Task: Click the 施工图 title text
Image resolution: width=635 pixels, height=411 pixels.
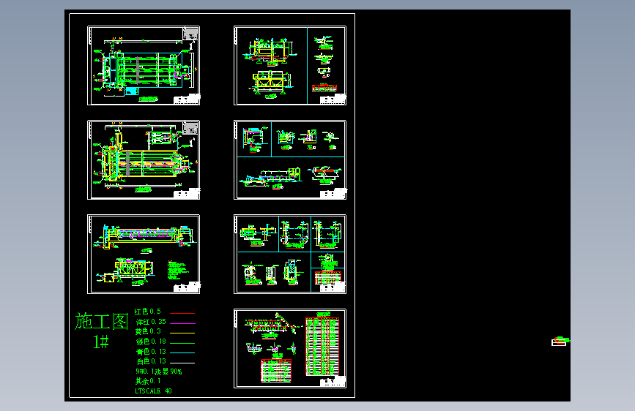Action: (101, 321)
